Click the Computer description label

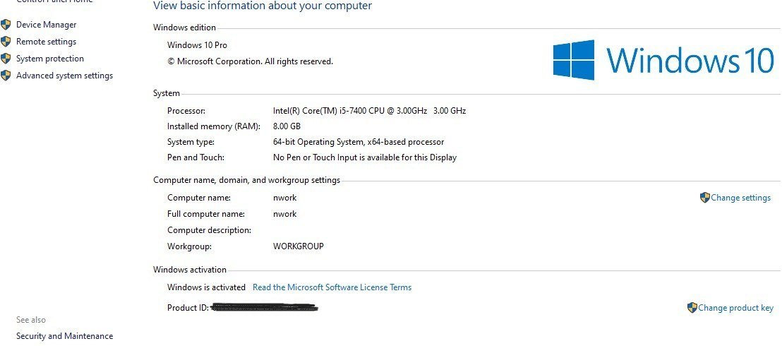pos(209,230)
